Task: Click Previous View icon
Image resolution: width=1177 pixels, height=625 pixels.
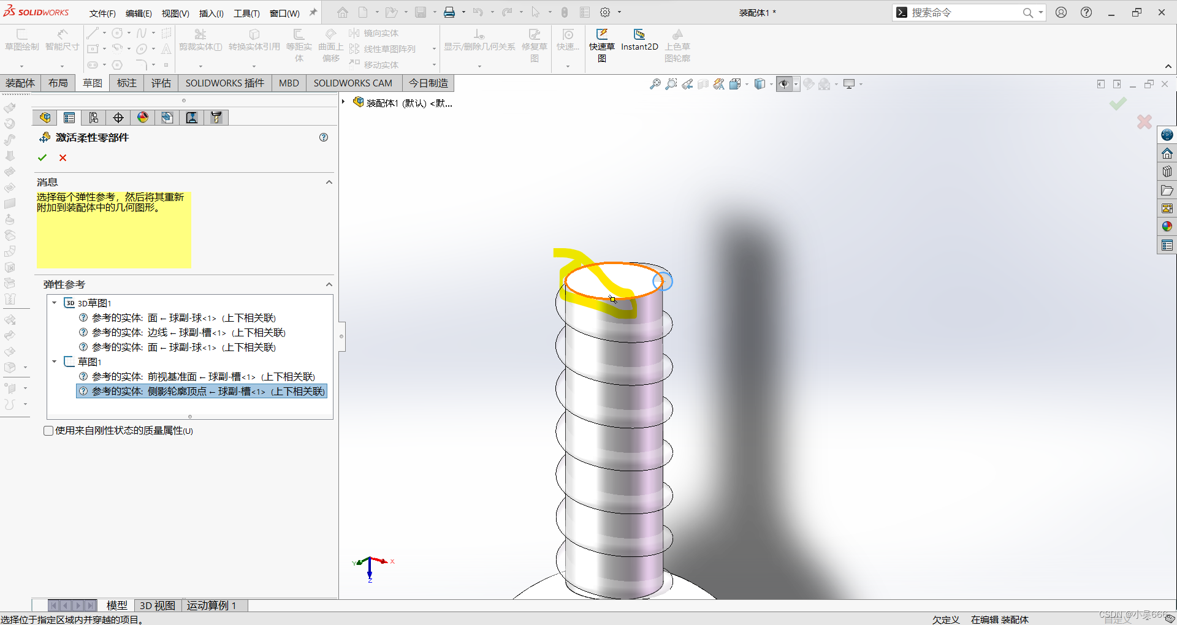Action: 687,84
